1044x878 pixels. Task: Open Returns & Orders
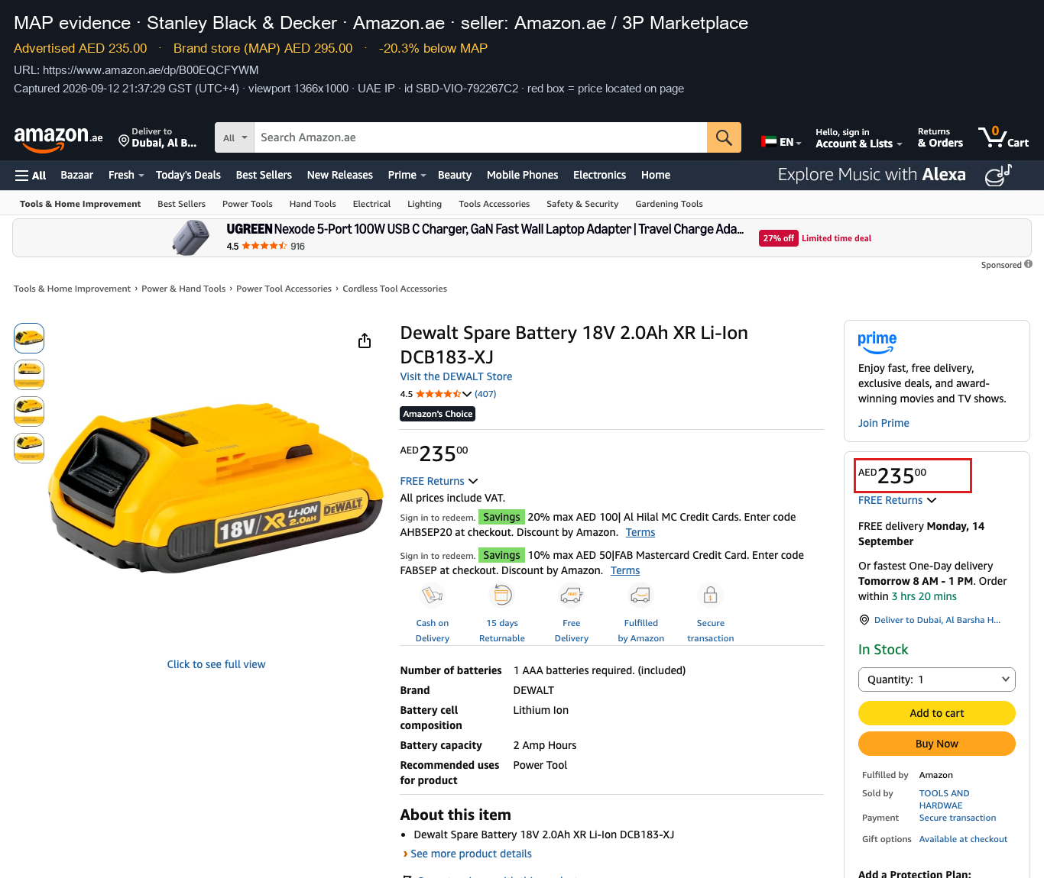940,138
